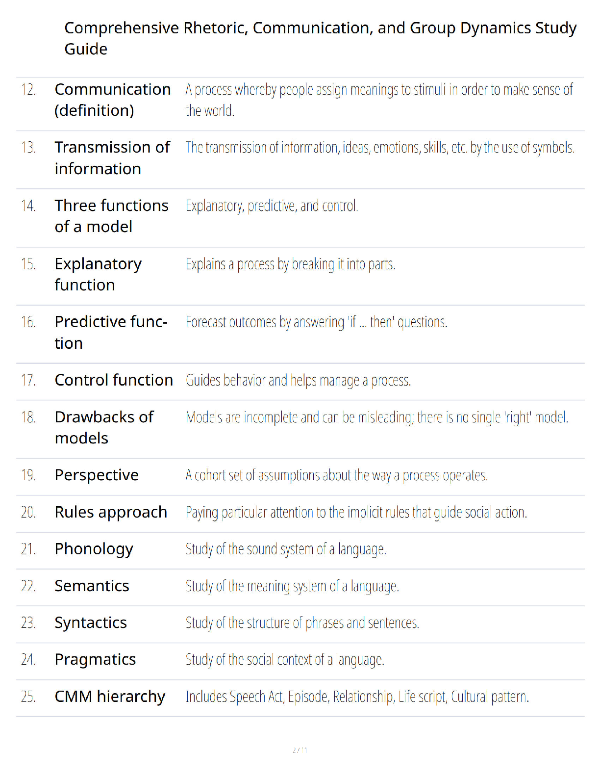Screen dimensions: 600x777
Task: Click definition starting 'Includes Speech Act, Episode'
Action: (357, 697)
